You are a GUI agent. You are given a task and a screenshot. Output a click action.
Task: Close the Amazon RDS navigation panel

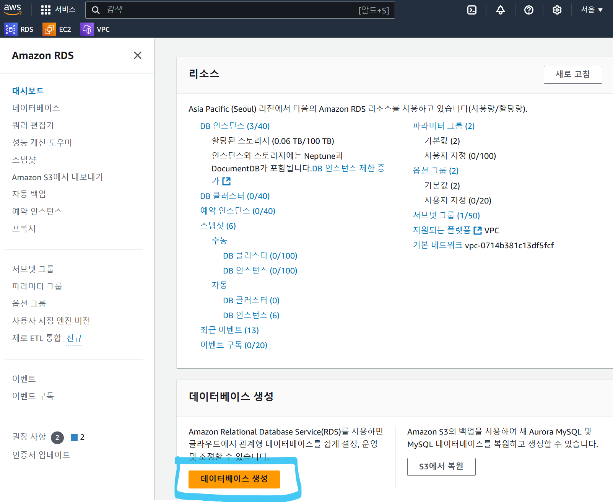(x=138, y=55)
